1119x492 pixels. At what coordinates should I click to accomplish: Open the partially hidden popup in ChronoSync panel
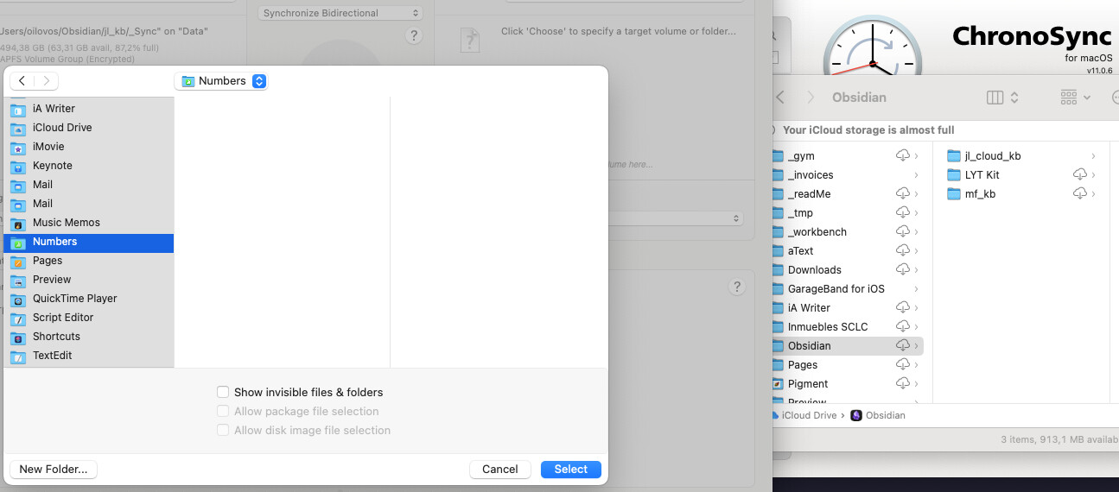pyautogui.click(x=676, y=219)
